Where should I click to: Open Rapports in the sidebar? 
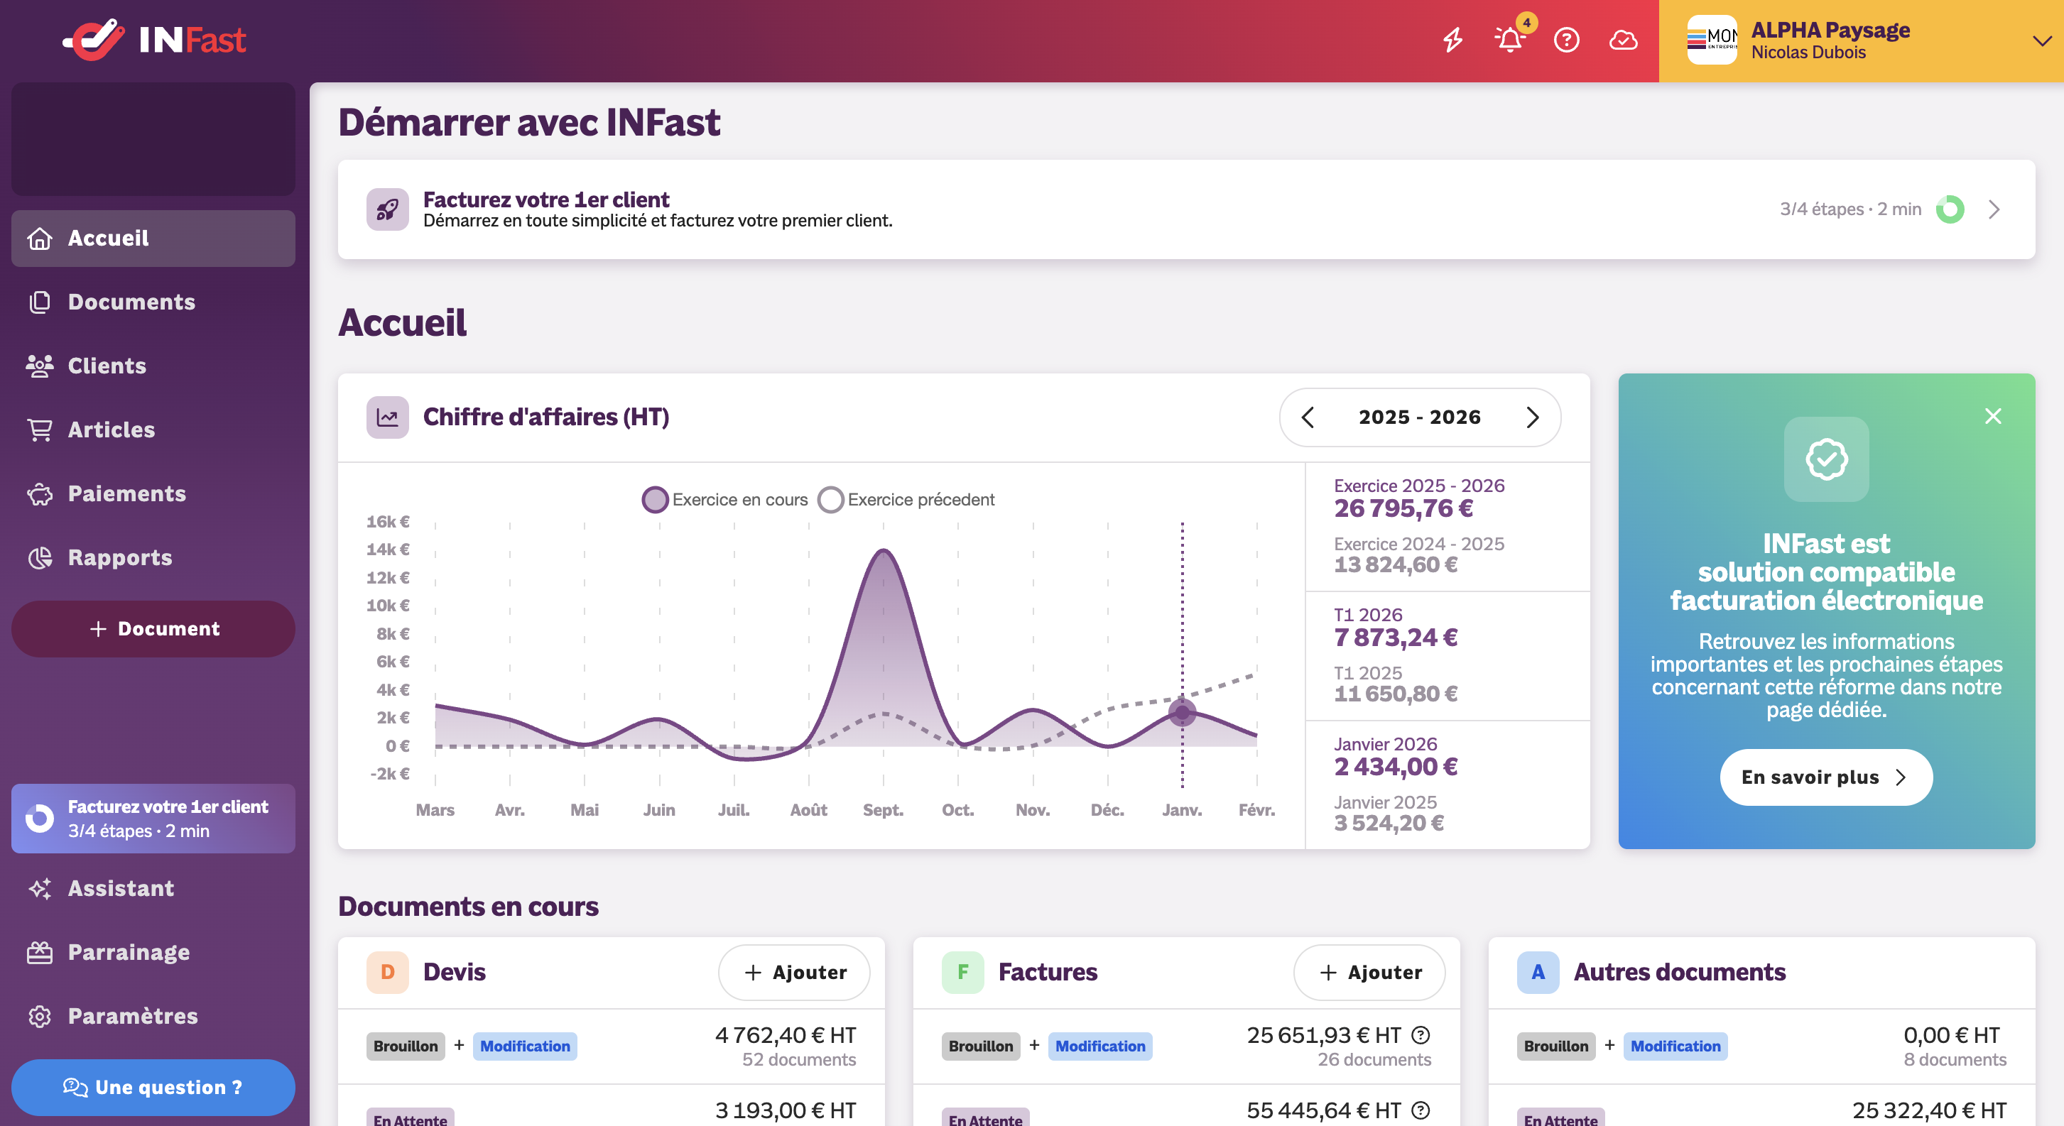pos(153,557)
